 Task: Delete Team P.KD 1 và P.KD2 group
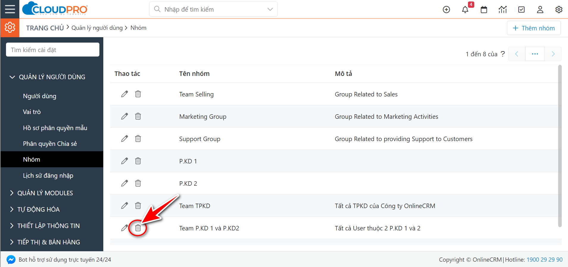138,228
